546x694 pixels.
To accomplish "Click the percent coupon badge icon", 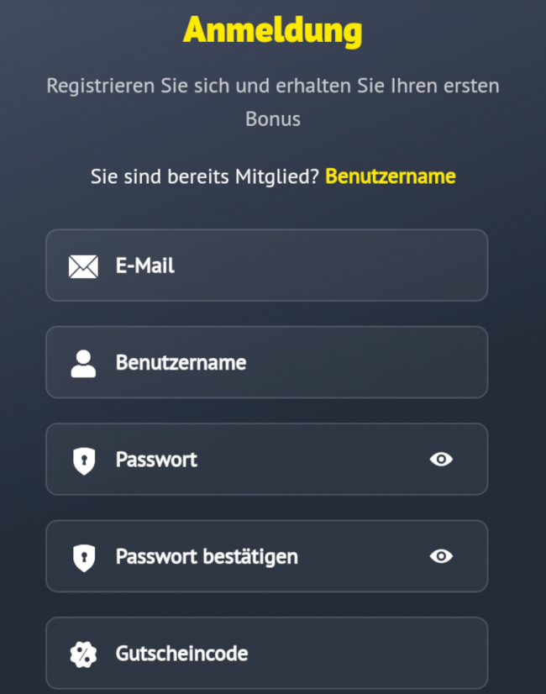I will pyautogui.click(x=83, y=654).
